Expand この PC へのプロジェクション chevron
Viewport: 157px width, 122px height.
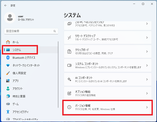click(x=147, y=24)
